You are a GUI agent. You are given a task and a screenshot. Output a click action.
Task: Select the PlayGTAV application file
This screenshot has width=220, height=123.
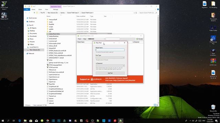click(x=52, y=84)
